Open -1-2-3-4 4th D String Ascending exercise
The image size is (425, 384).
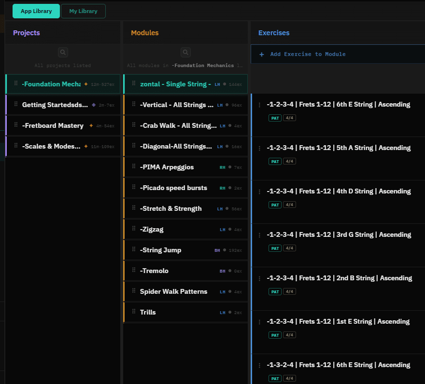pyautogui.click(x=338, y=202)
